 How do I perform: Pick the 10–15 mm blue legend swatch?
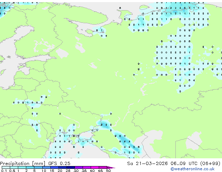[x=47, y=167]
